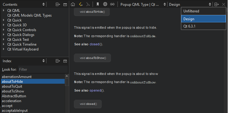
Task: Open Qt QML Models QML Types entry
Action: tap(29, 15)
